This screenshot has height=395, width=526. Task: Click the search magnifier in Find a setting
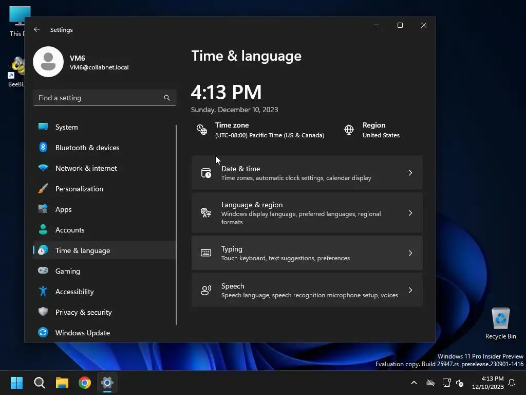(x=167, y=98)
